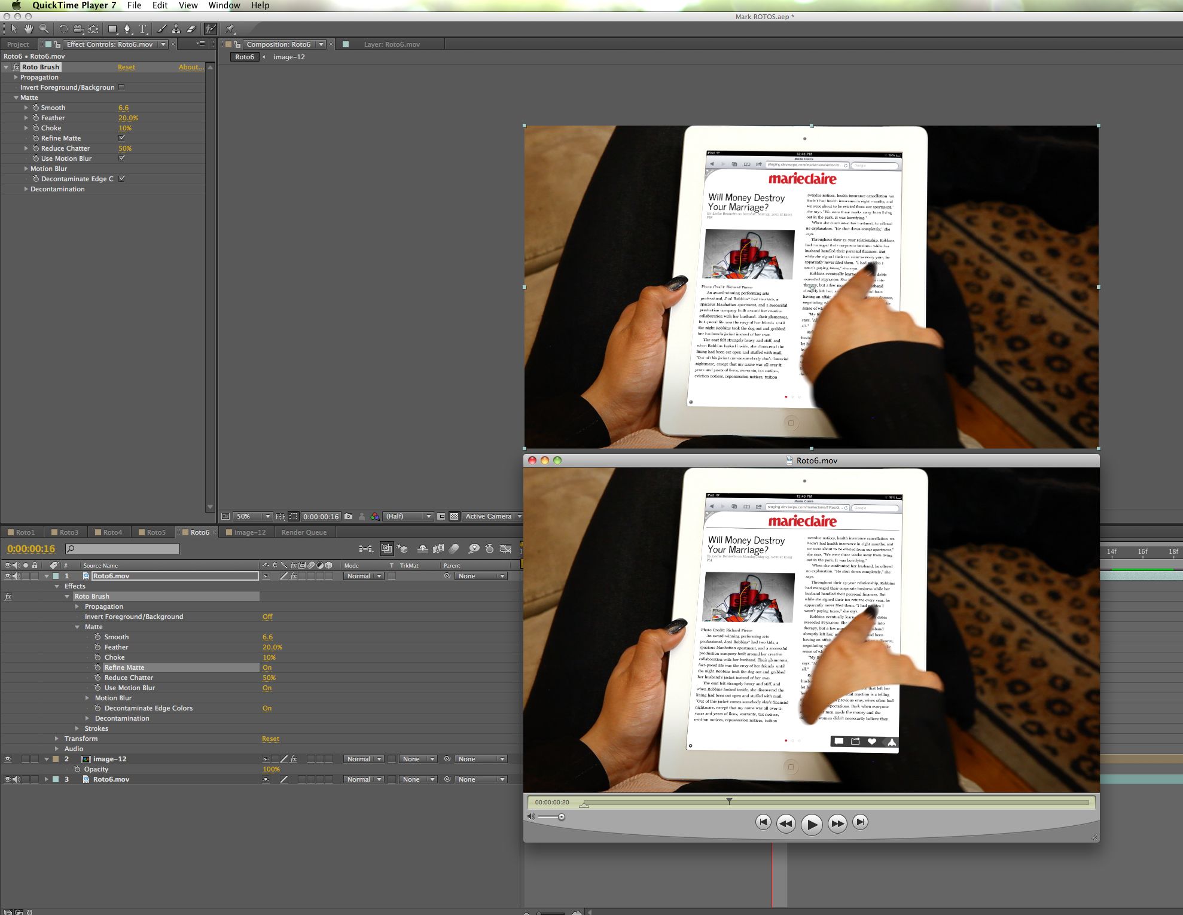Hide layer 3 Roto6.mov with eye

(8, 779)
